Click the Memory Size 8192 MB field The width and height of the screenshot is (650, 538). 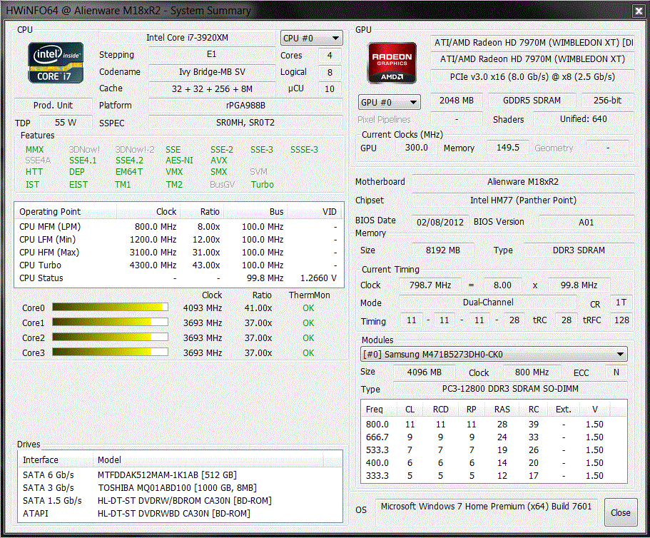click(x=443, y=250)
